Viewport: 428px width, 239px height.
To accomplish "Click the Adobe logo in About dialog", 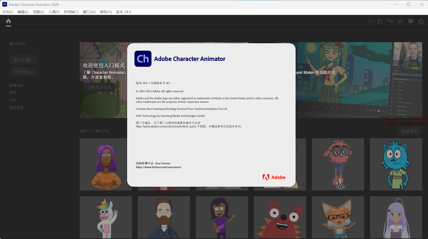I will (x=274, y=177).
